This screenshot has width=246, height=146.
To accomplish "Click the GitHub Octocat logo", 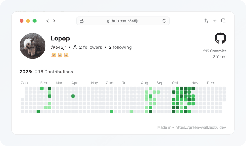I will click(x=220, y=38).
